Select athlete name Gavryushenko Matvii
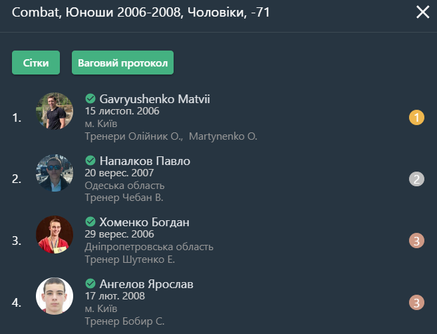437x334 pixels. (155, 99)
